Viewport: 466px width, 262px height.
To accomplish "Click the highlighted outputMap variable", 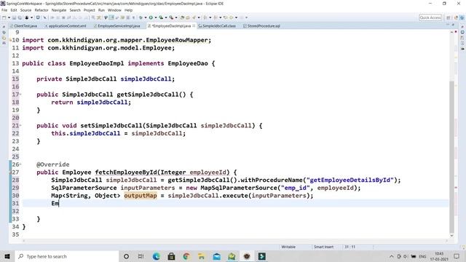I will click(141, 196).
